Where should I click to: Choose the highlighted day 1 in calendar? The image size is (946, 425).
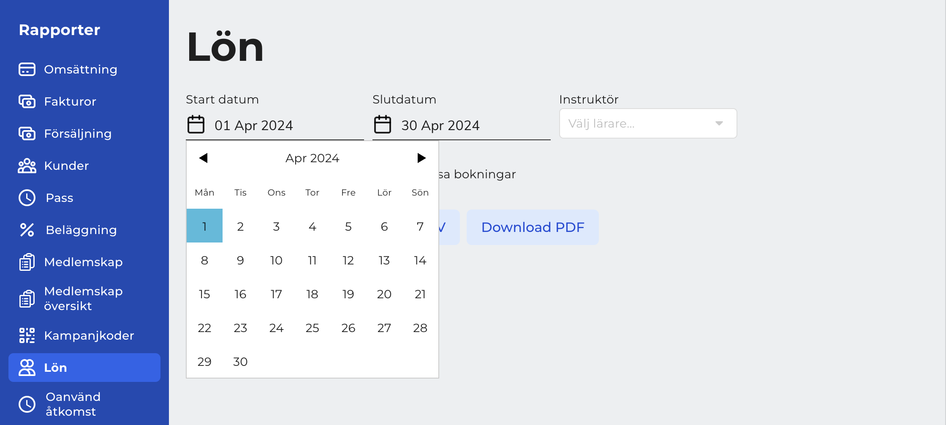coord(204,226)
